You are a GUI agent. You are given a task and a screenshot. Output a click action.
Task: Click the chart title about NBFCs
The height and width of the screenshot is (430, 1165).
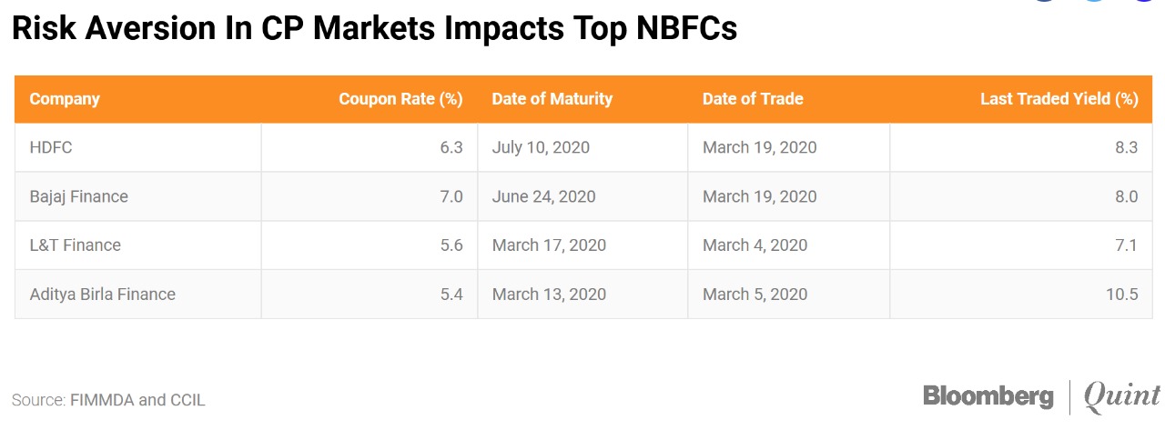coord(374,29)
